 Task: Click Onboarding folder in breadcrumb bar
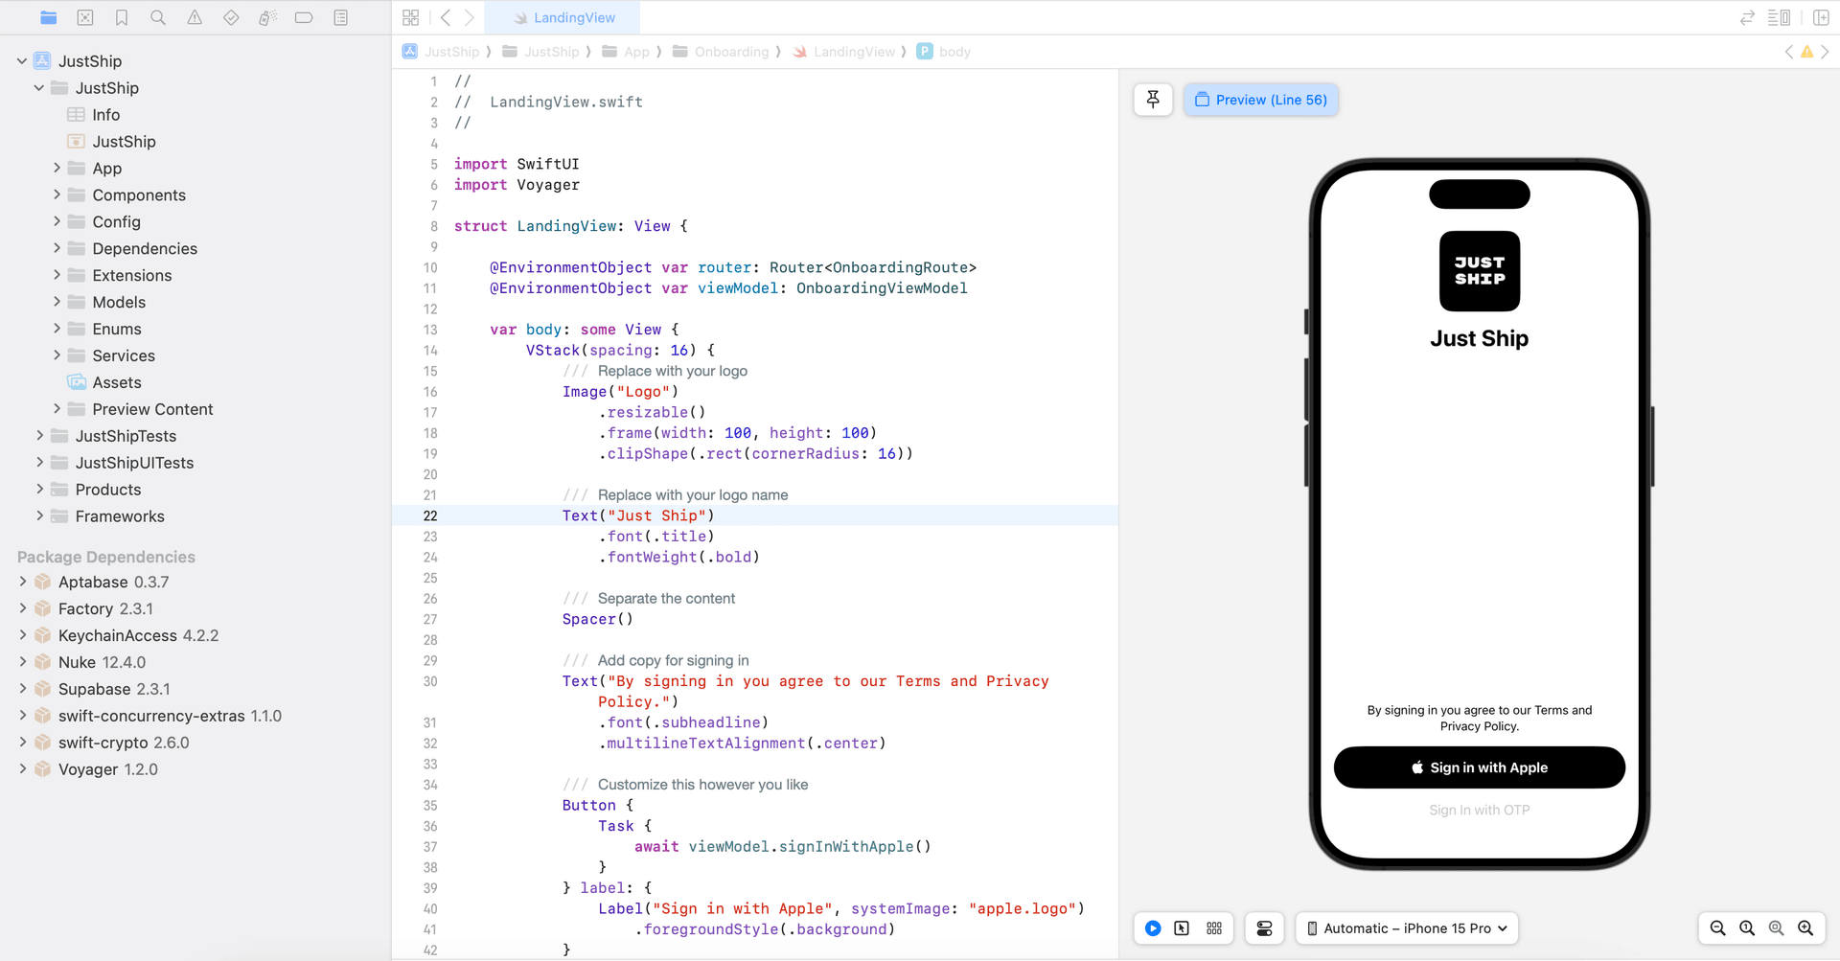[721, 52]
